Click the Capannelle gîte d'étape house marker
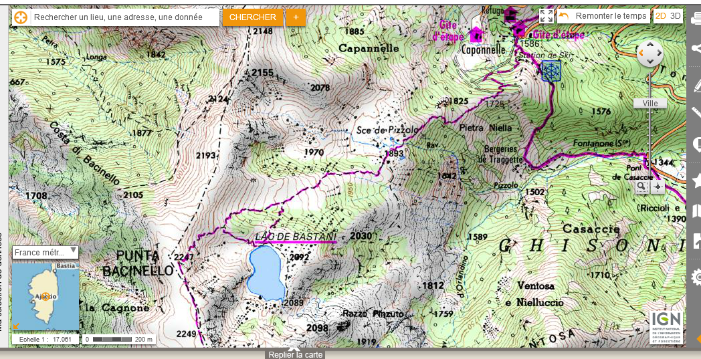The height and width of the screenshot is (359, 701). pyautogui.click(x=476, y=33)
